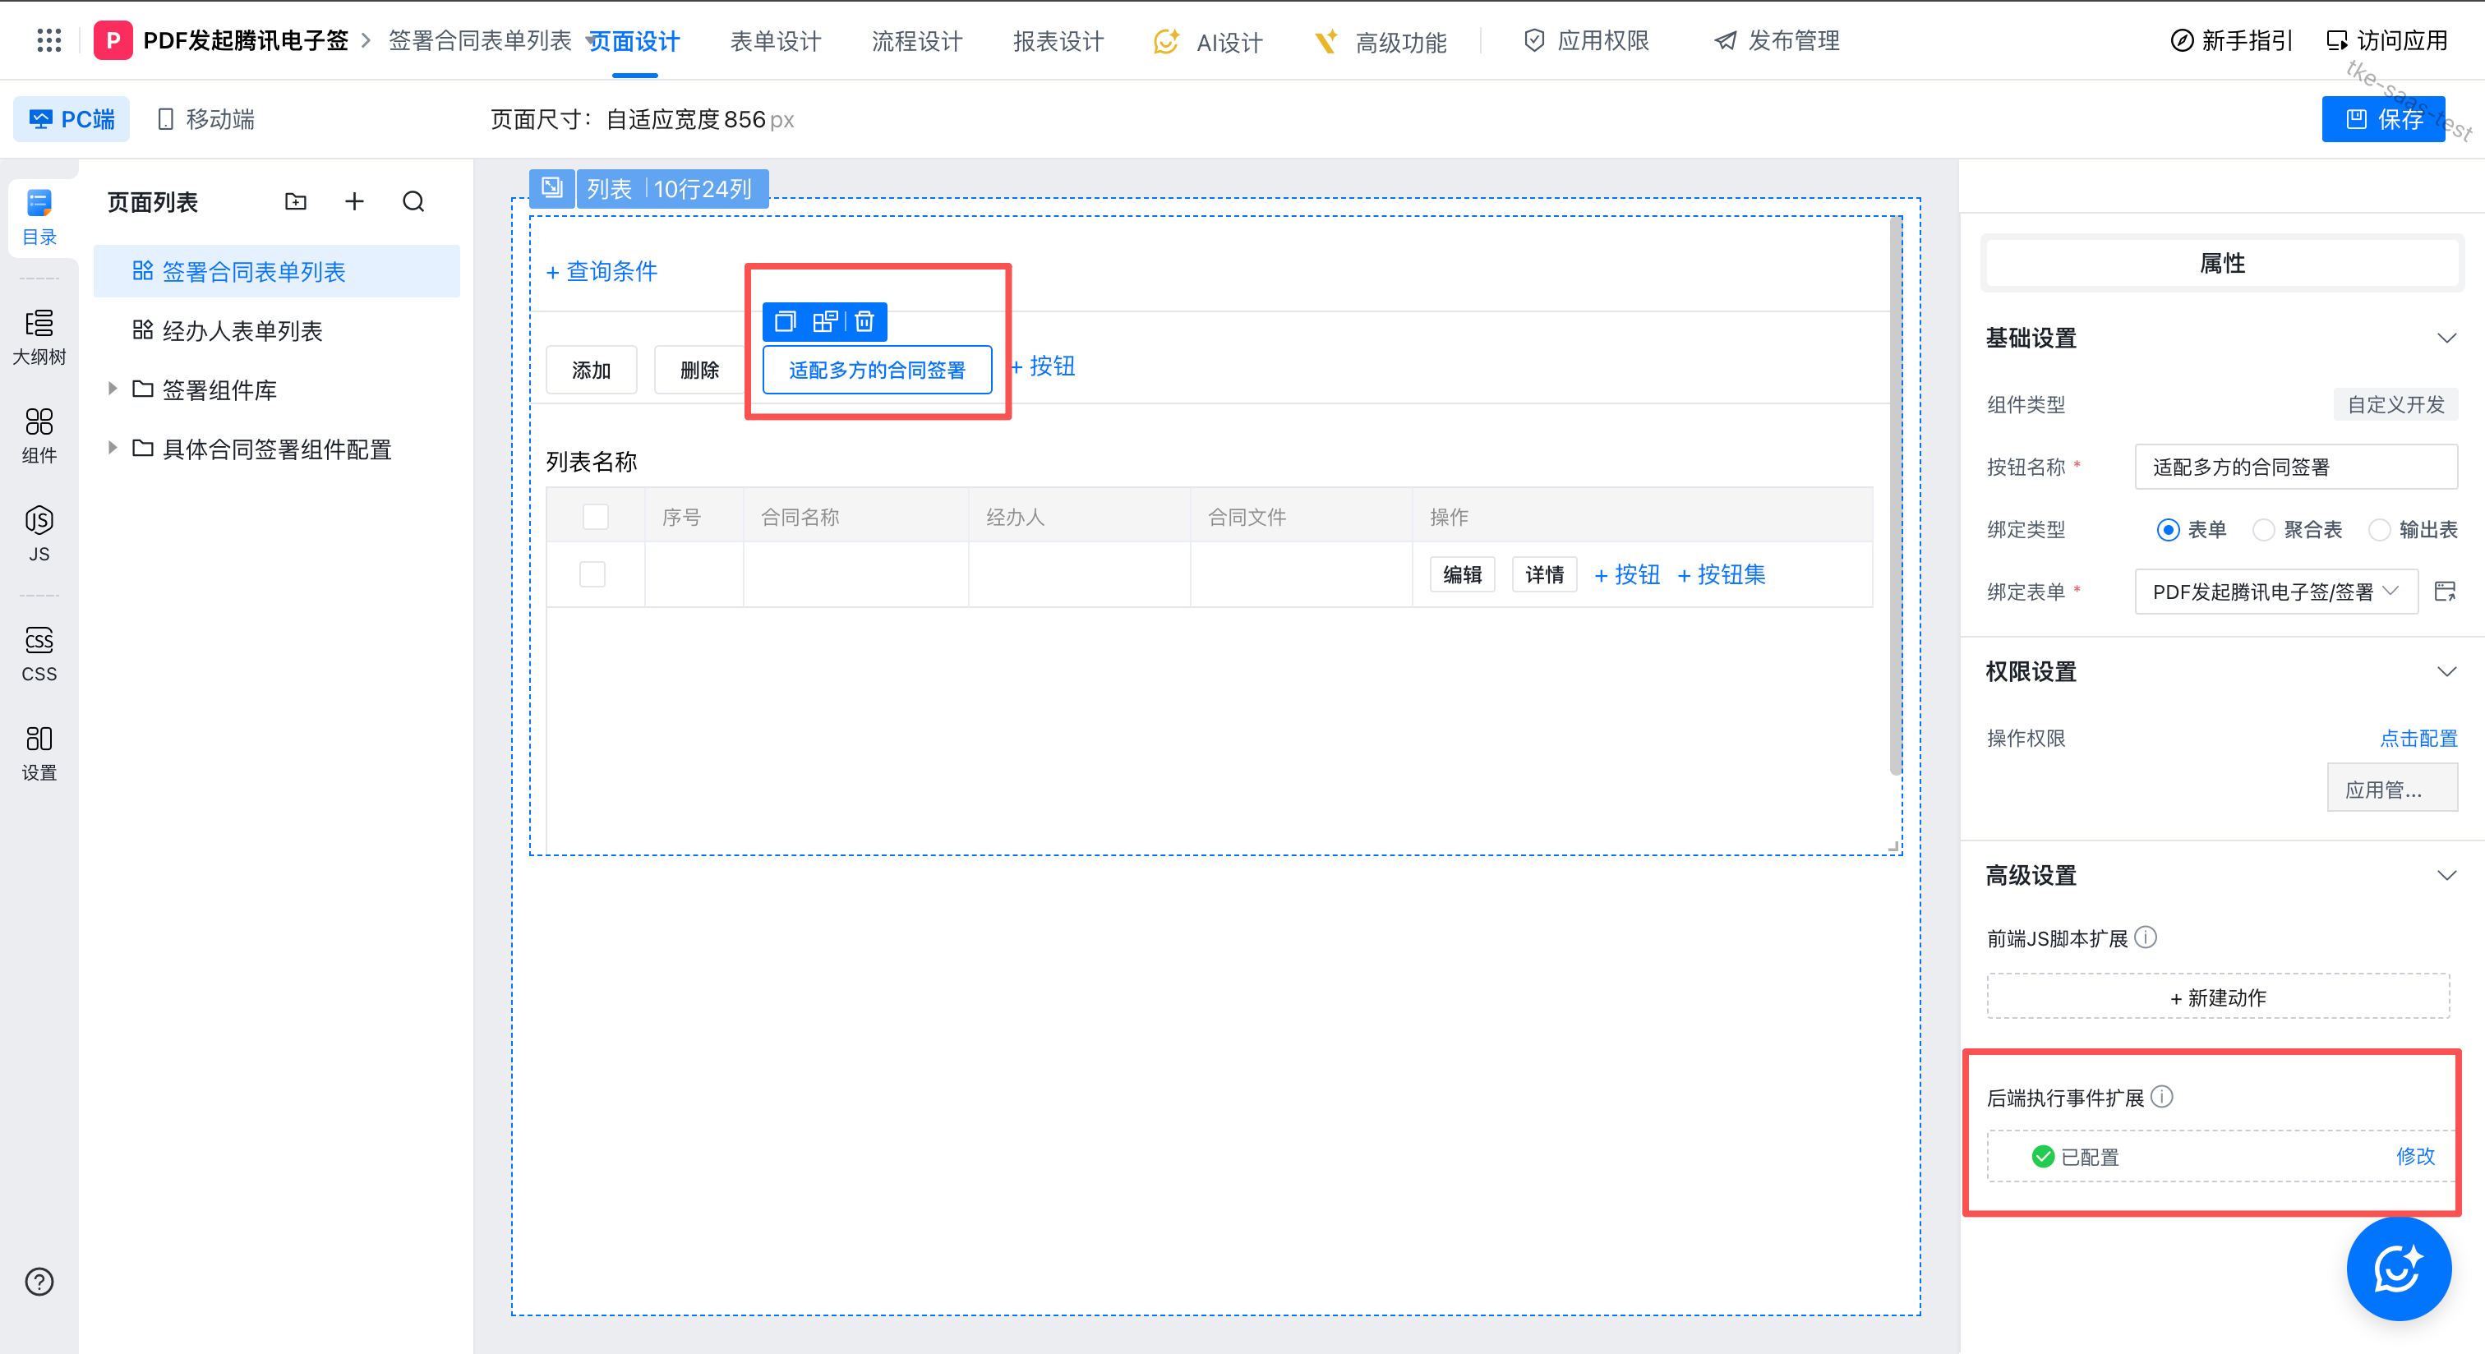Click the help question mark icon
The image size is (2485, 1354).
pyautogui.click(x=39, y=1282)
